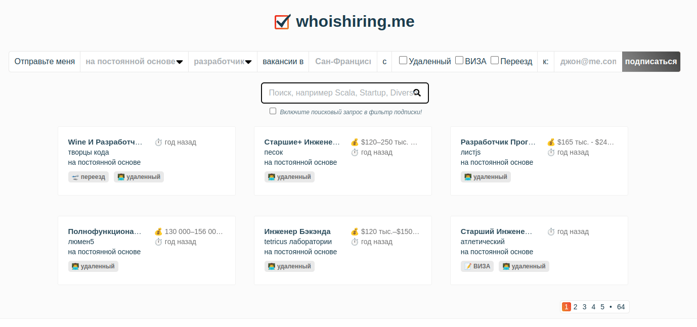The height and width of the screenshot is (327, 697).
Task: Jump to last page 64
Action: point(621,307)
